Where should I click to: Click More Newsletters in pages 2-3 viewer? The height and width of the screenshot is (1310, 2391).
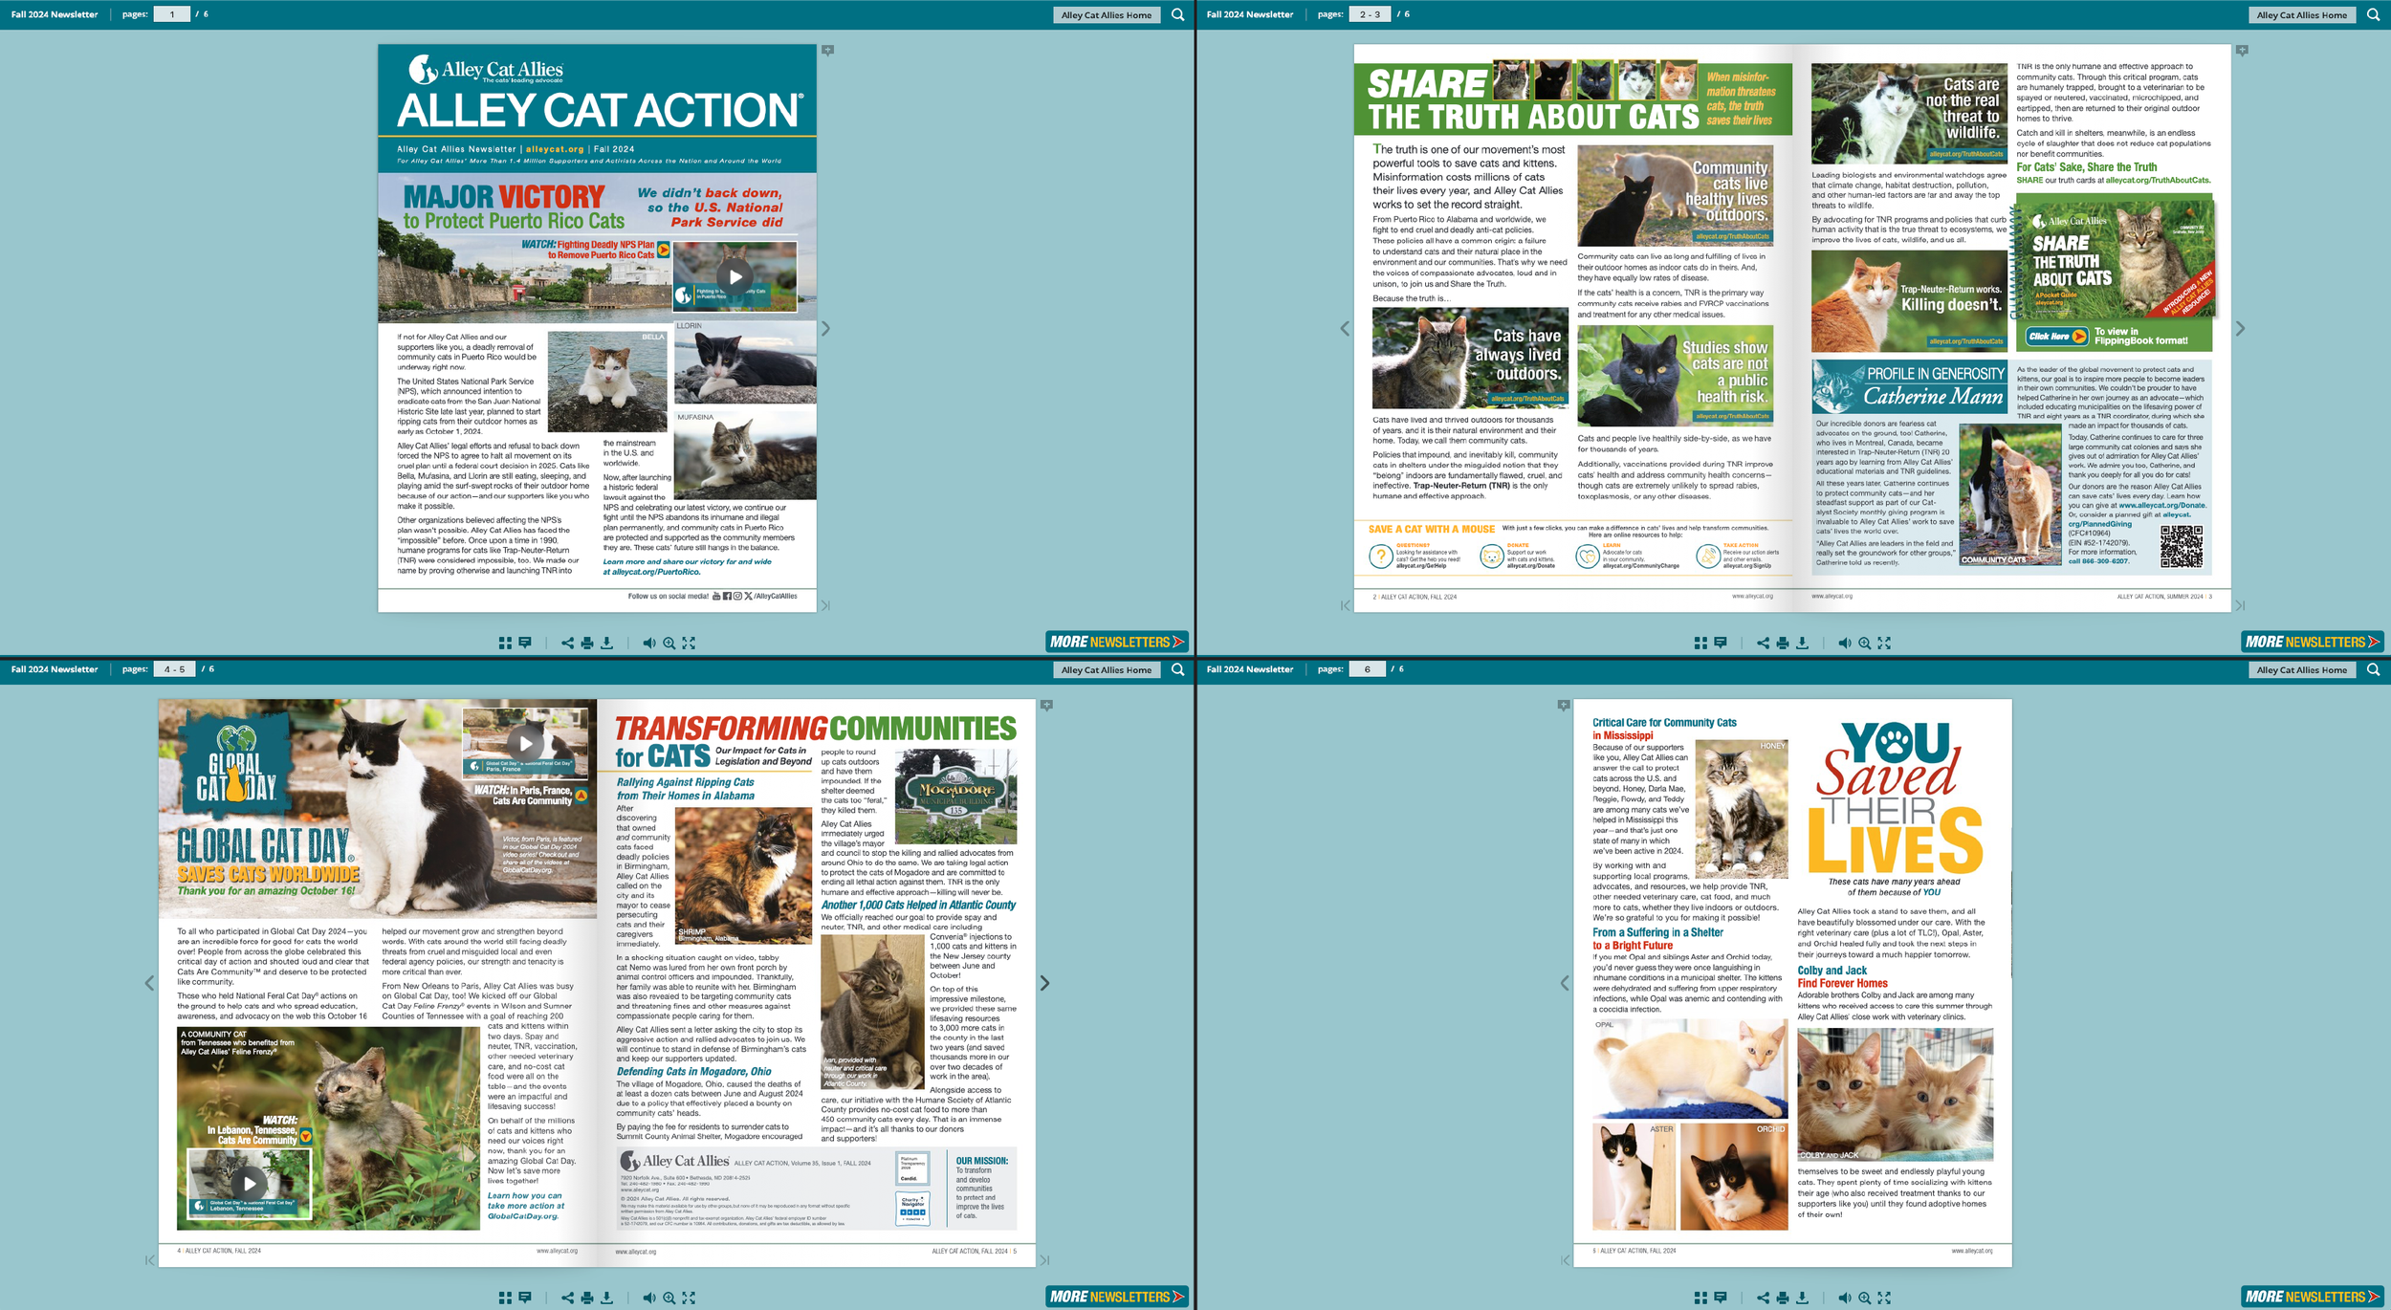pyautogui.click(x=2313, y=642)
